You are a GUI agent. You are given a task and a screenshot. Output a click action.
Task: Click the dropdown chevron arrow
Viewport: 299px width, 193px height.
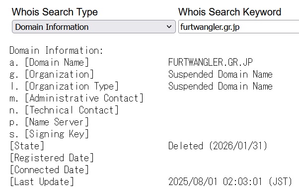[169, 27]
